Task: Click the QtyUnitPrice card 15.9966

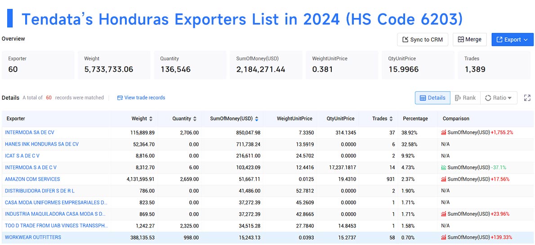Action: coord(418,65)
